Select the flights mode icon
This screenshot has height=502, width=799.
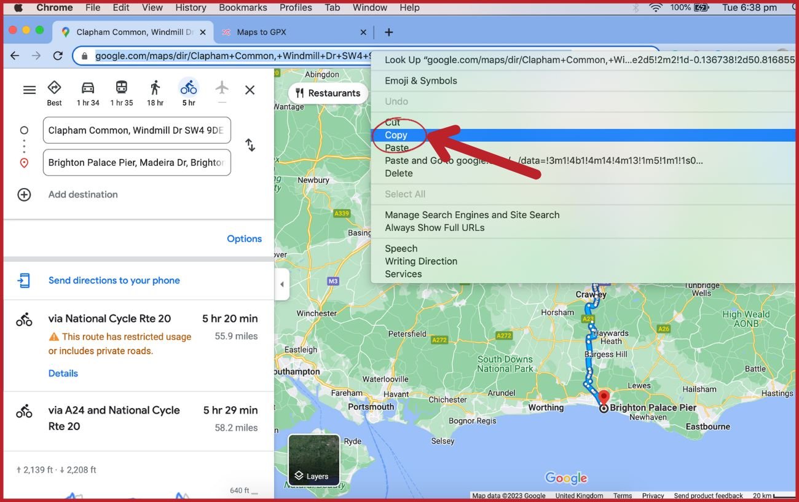[222, 88]
